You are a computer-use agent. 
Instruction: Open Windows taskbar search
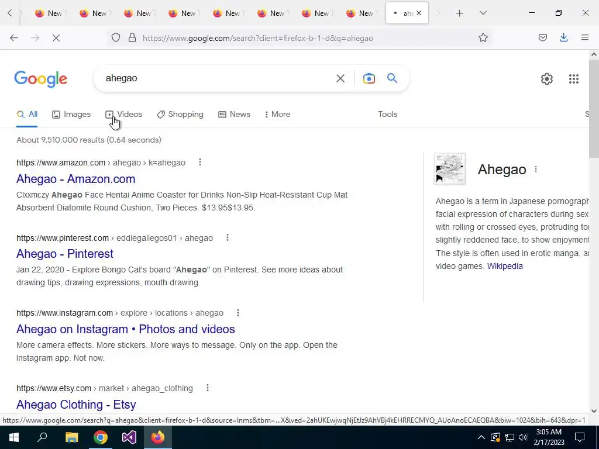point(42,437)
